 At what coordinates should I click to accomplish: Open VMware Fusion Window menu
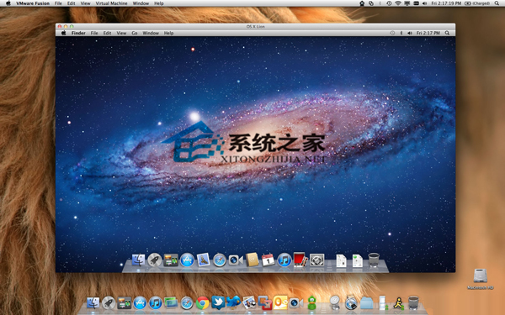point(141,3)
